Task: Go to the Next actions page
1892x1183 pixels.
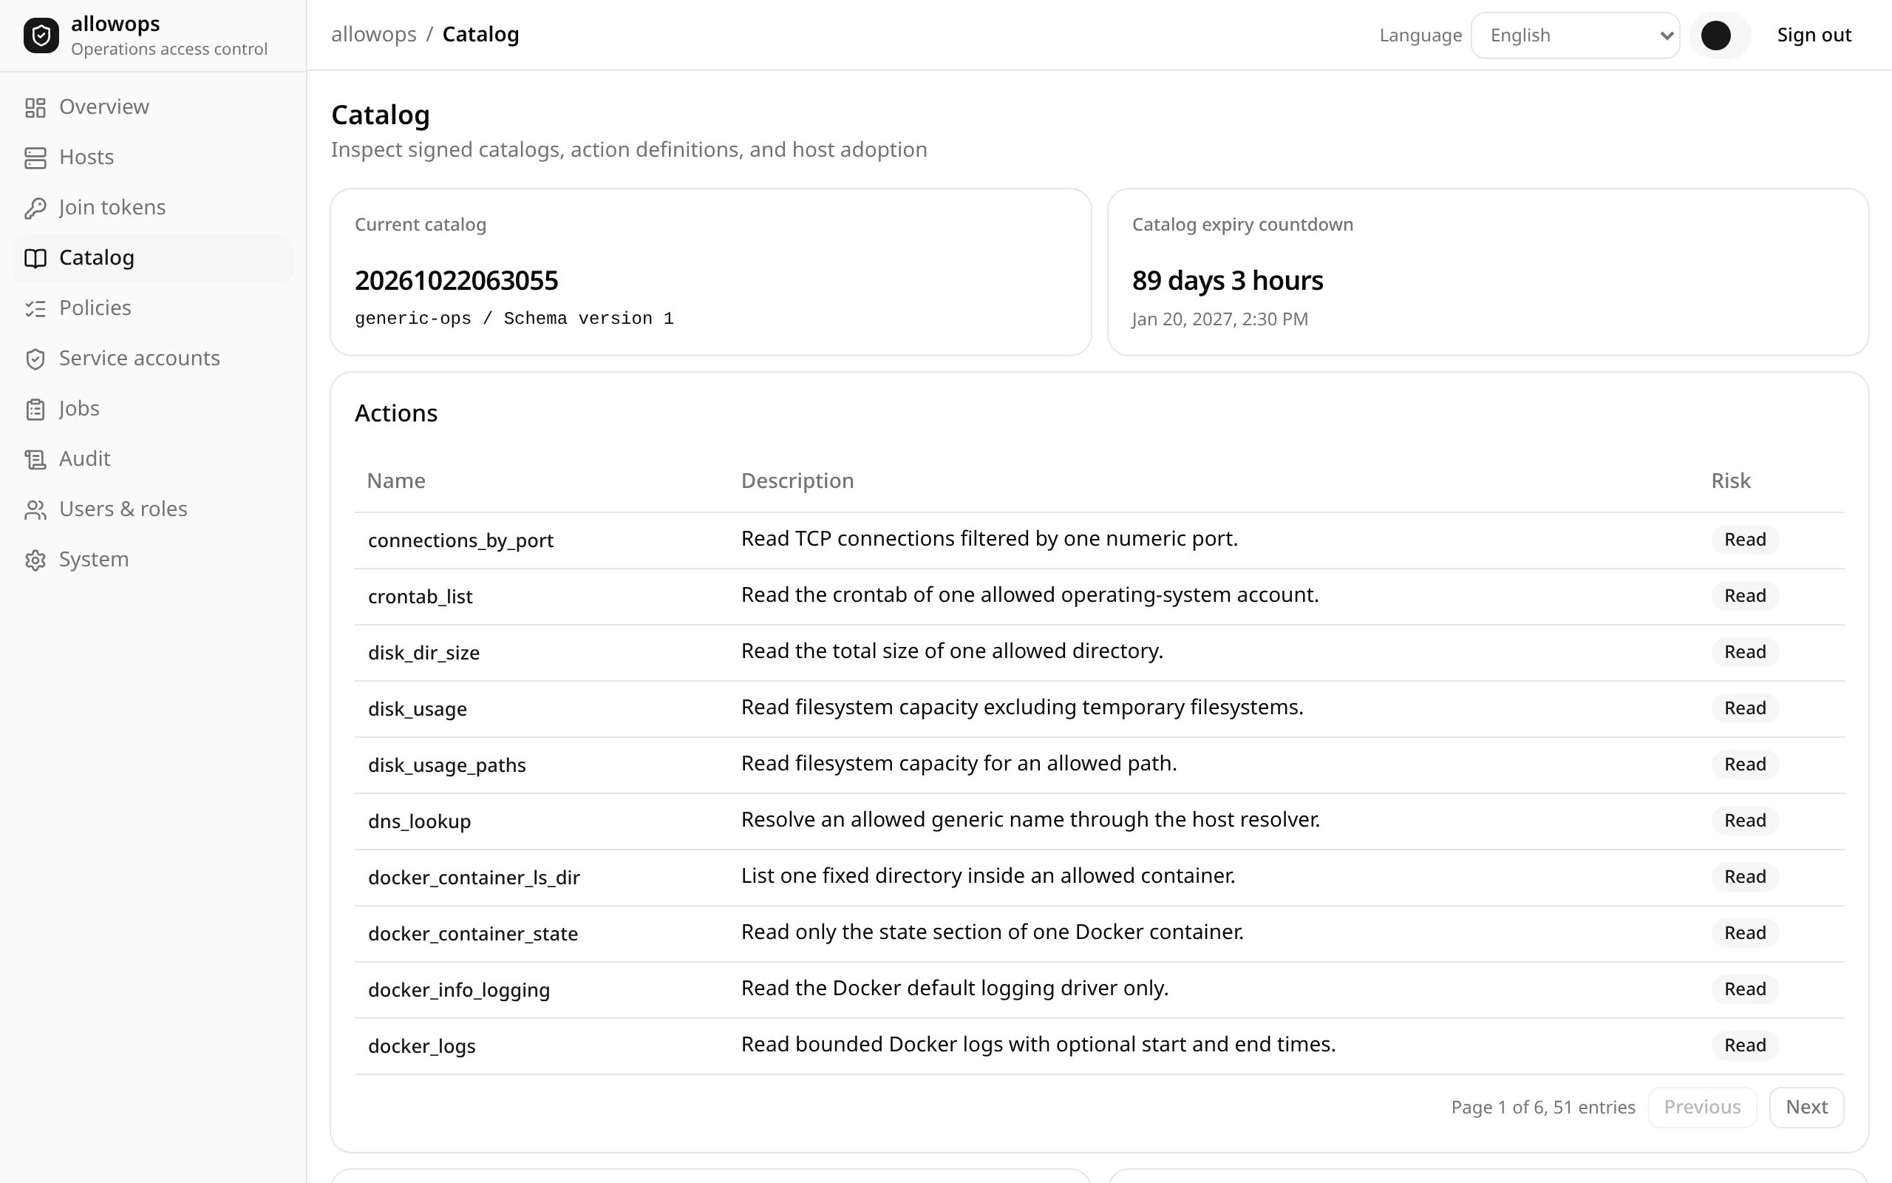Action: (1806, 1107)
